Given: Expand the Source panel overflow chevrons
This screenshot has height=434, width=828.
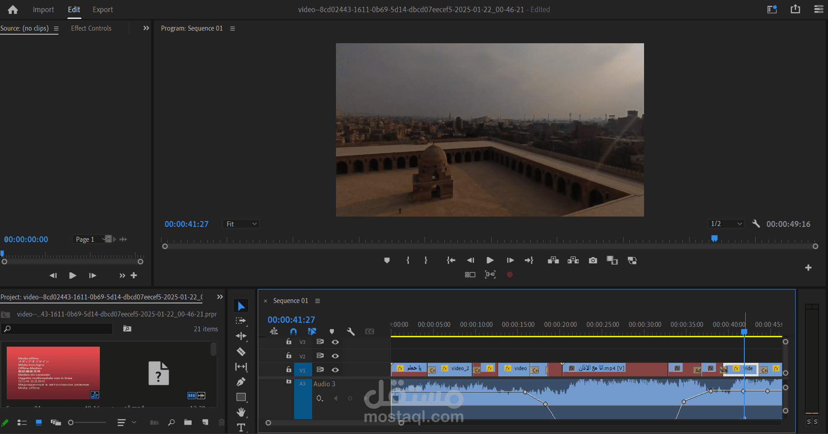Looking at the screenshot, I should click(146, 28).
